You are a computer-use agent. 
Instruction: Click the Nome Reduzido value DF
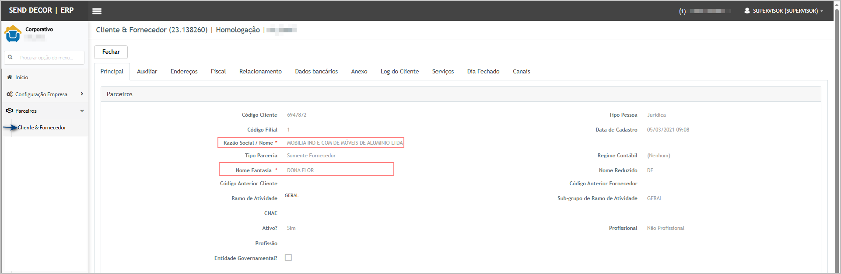click(650, 170)
